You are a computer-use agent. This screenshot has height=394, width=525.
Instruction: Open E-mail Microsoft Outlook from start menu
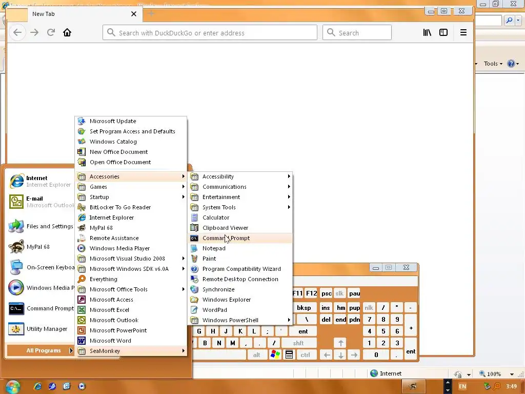pos(40,202)
